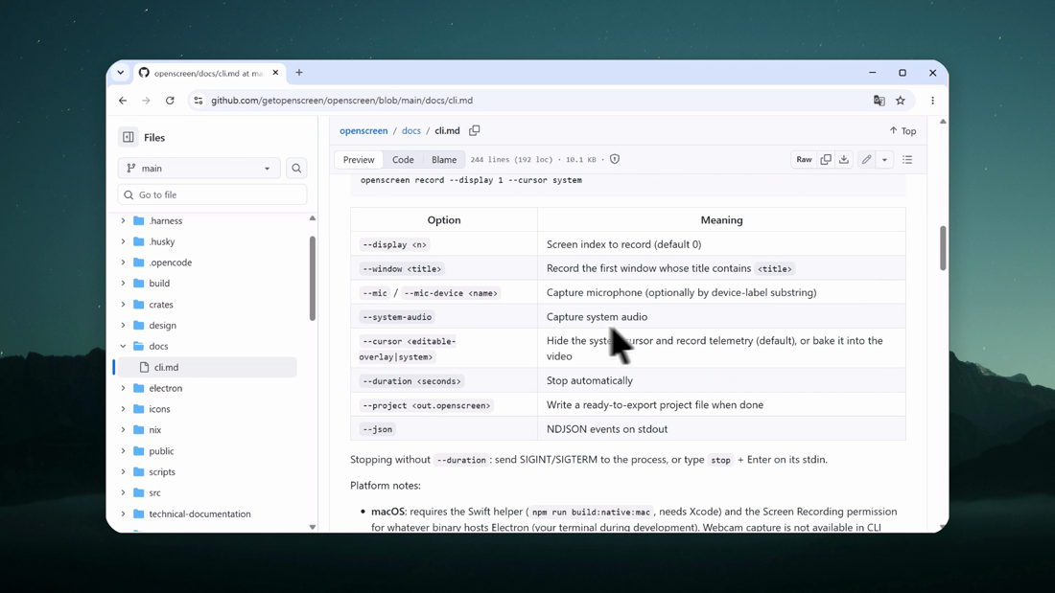
Task: Expand the .opencode folder chevron
Action: click(x=123, y=262)
